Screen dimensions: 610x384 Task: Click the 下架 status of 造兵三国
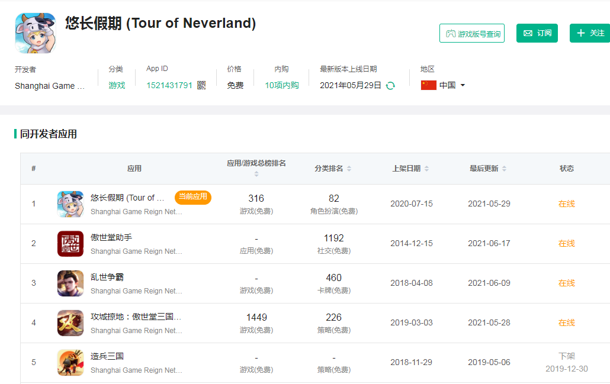click(566, 356)
